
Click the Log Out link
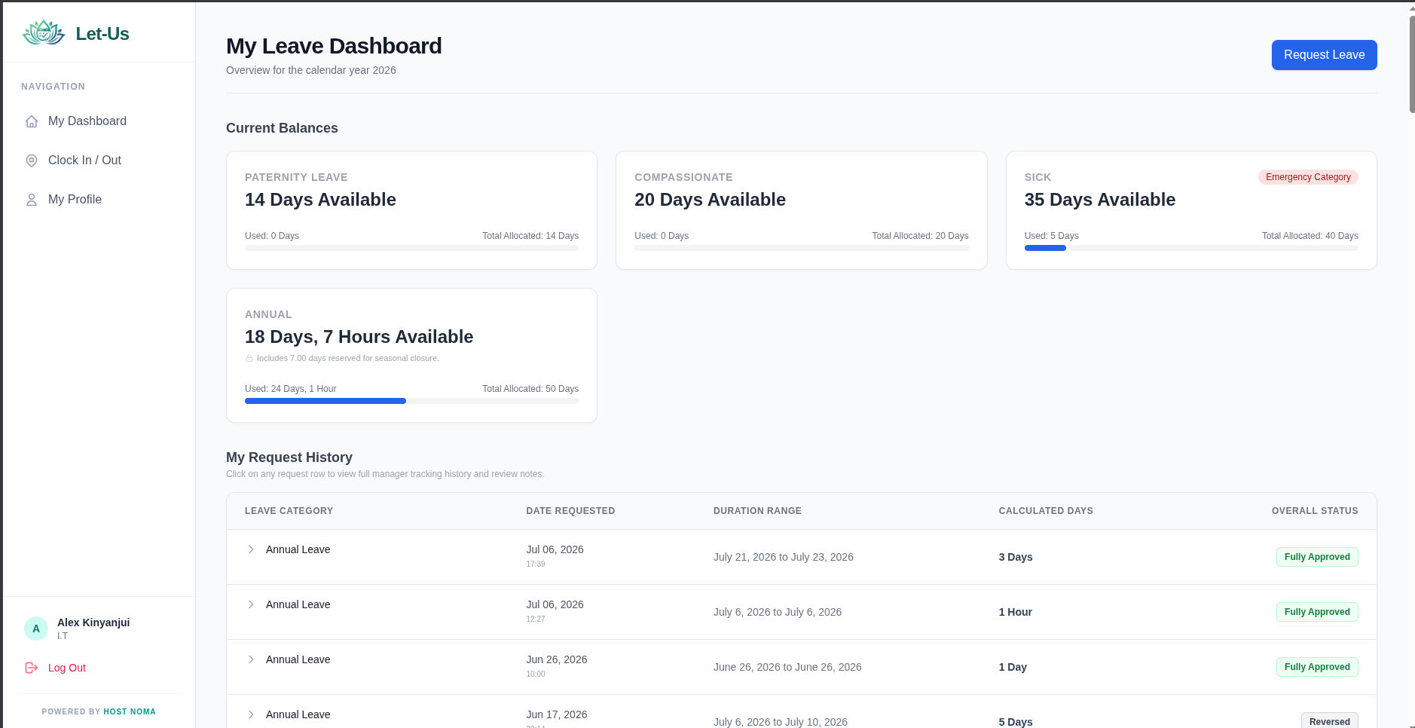coord(67,668)
